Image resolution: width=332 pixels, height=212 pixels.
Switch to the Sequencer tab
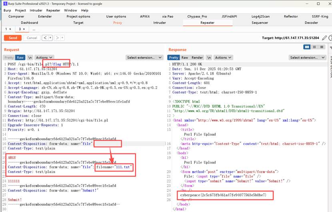(260, 23)
